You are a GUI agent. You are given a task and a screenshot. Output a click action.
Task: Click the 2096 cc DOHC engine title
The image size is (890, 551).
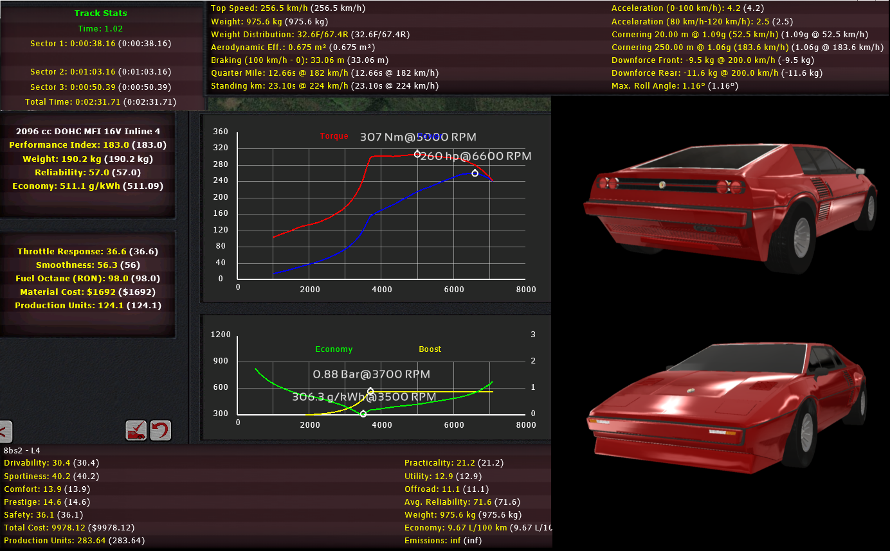(x=87, y=131)
